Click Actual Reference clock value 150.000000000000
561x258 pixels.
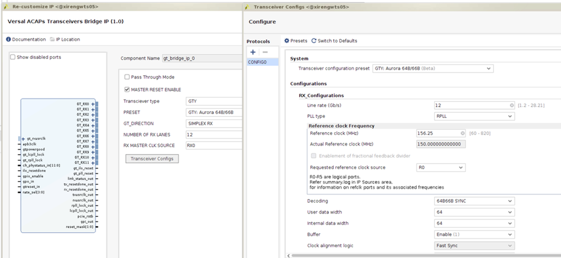tap(441, 144)
